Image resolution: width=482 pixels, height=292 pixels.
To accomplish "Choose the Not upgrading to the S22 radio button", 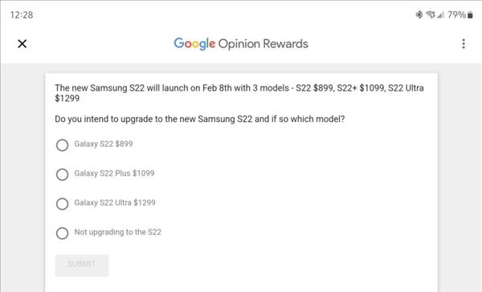I will coord(62,233).
